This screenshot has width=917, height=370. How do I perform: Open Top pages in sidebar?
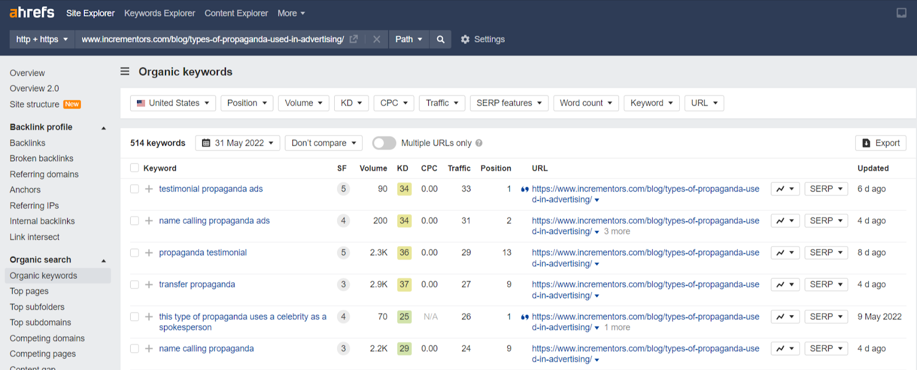tap(29, 291)
